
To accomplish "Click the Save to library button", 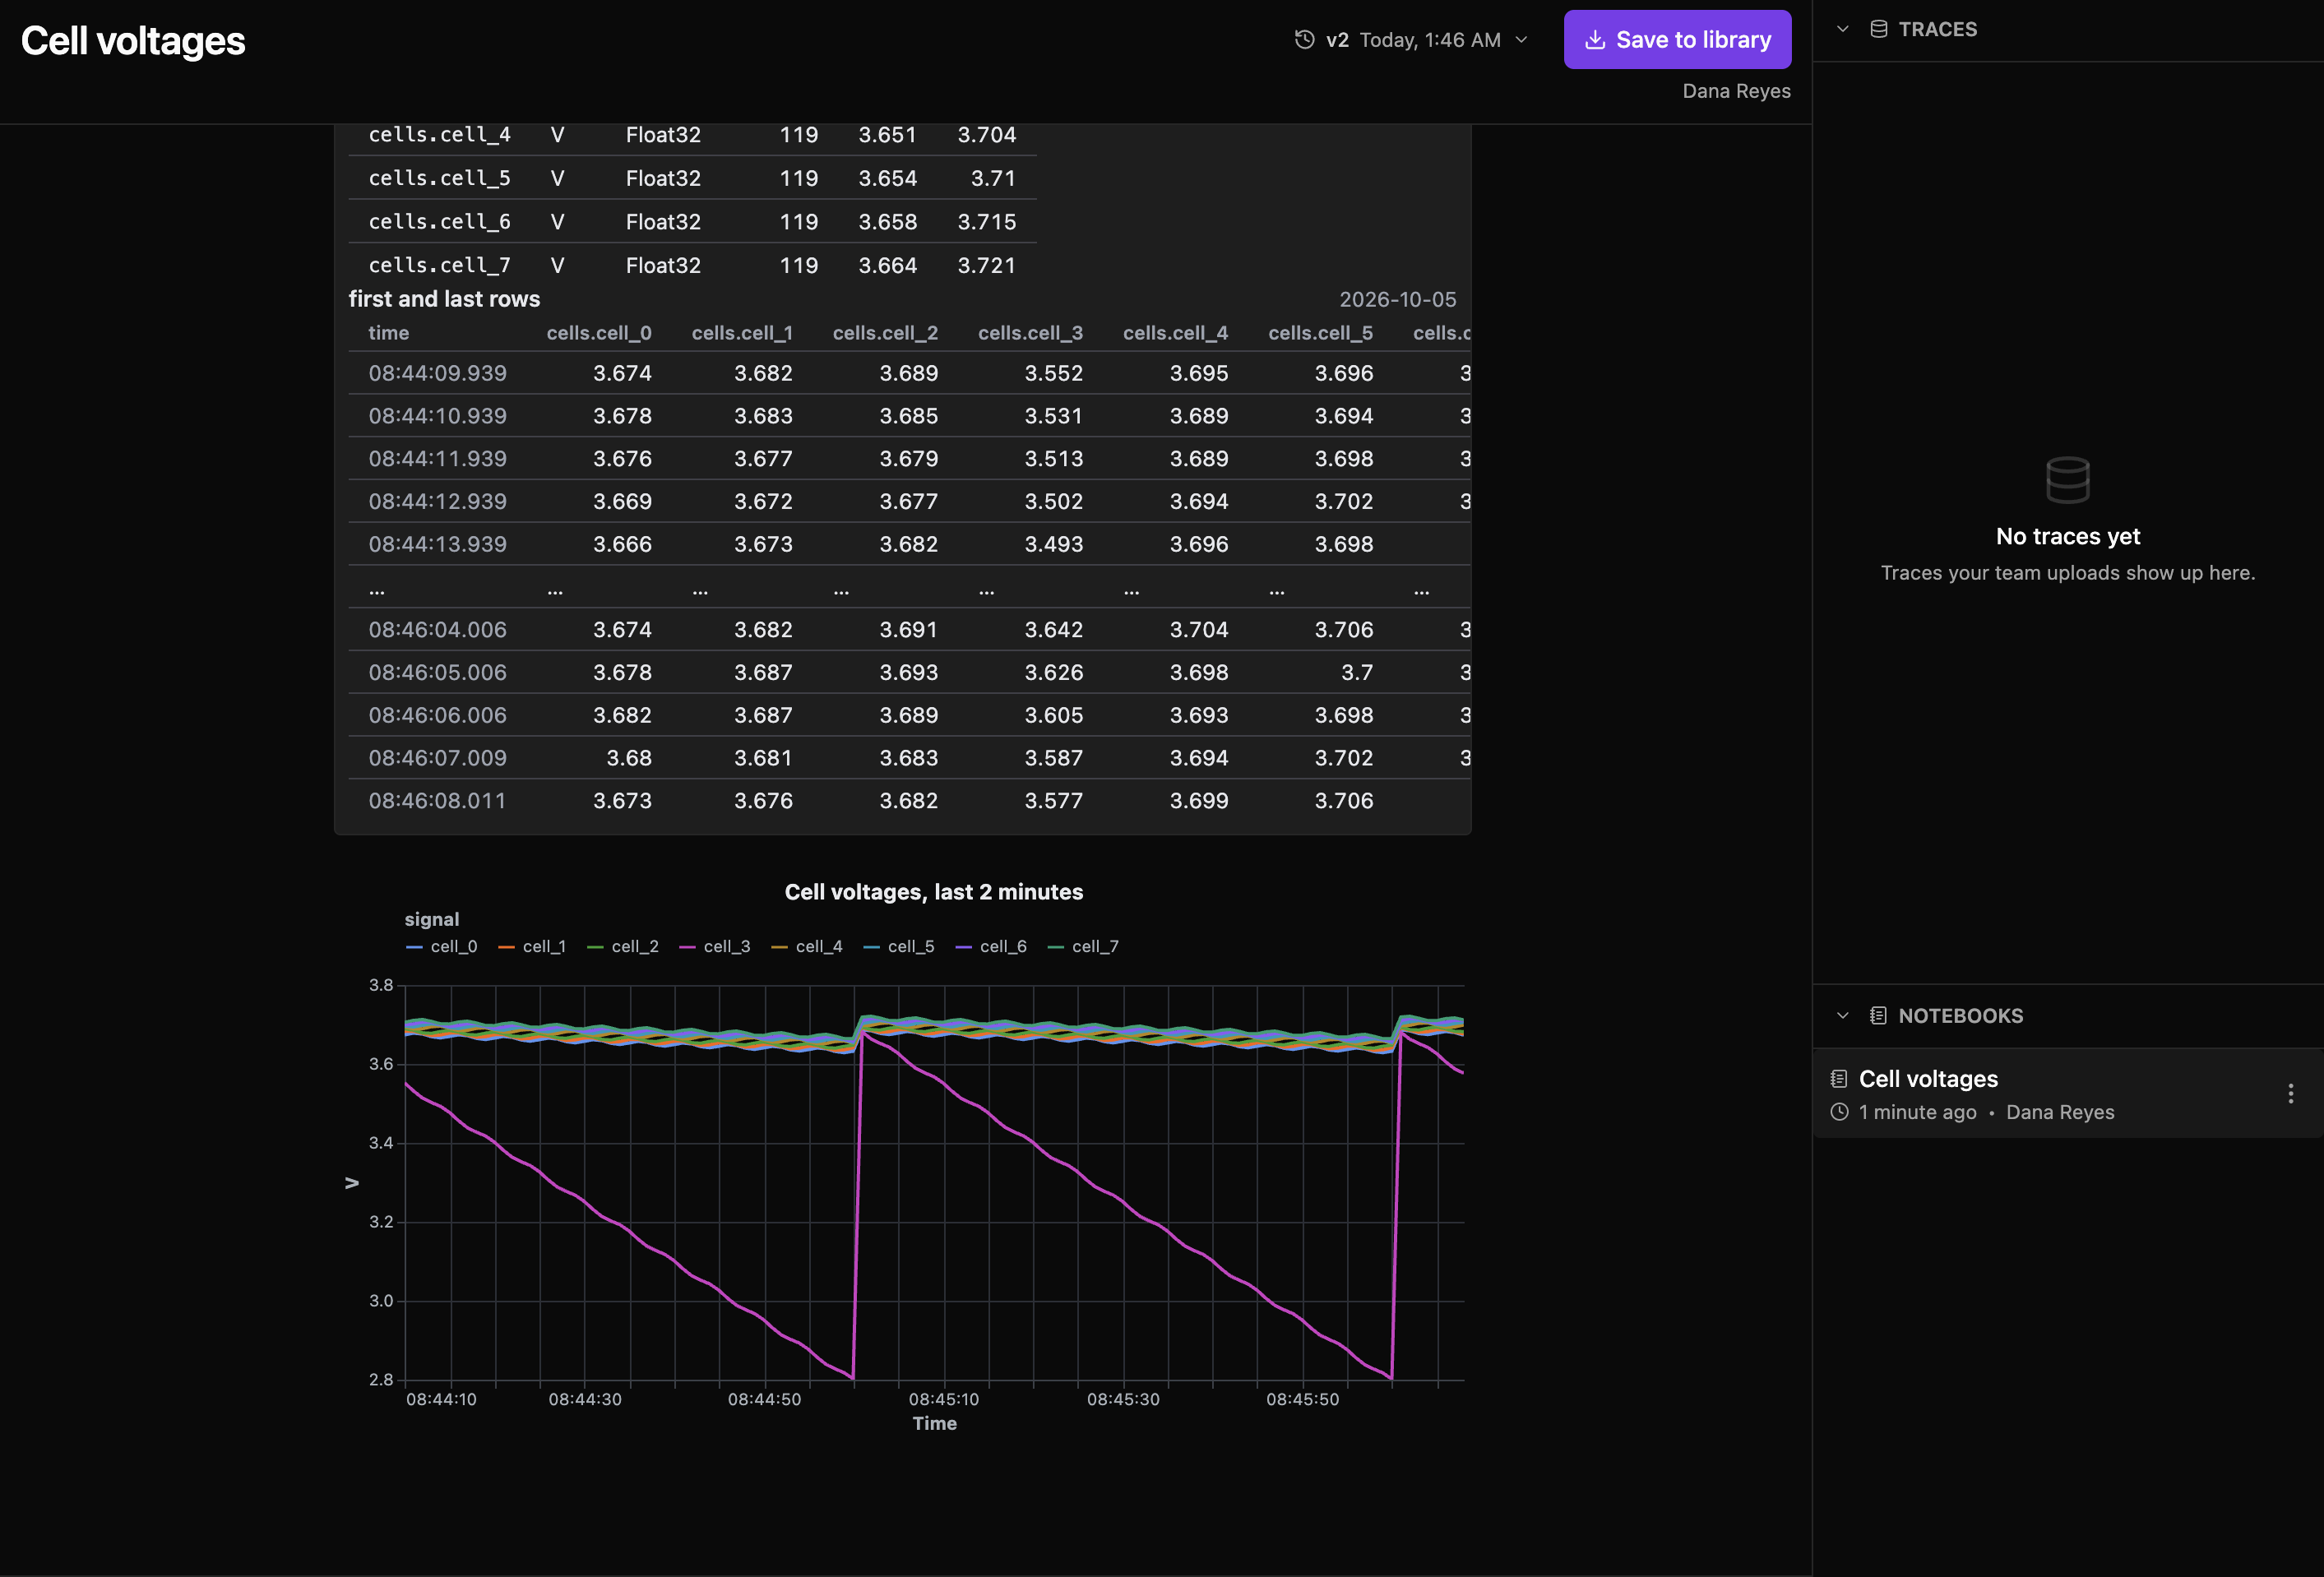I will 1677,40.
